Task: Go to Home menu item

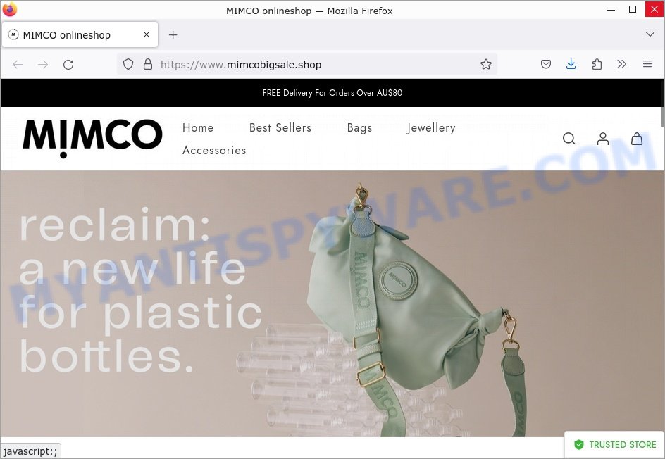Action: [198, 127]
